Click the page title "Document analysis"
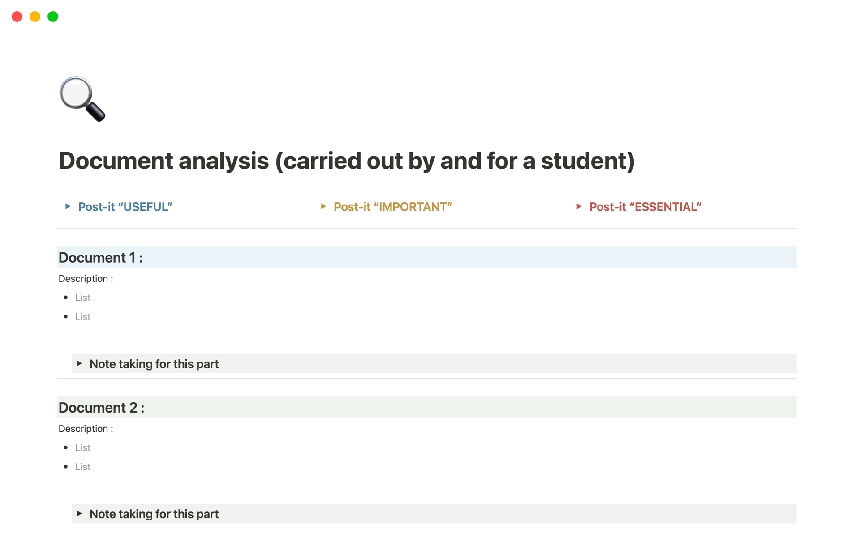The width and height of the screenshot is (860, 537). tap(347, 161)
